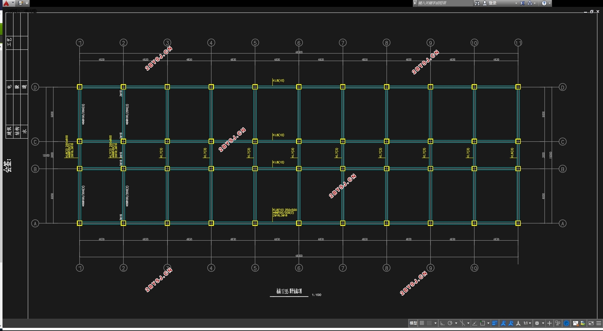Open polar tracking angle dropdown
The height and width of the screenshot is (331, 603).
tap(456, 323)
